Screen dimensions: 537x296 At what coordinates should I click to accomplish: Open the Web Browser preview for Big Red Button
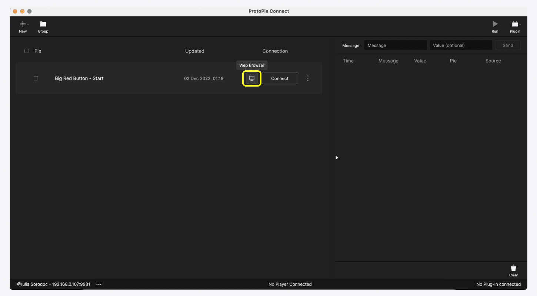tap(251, 78)
